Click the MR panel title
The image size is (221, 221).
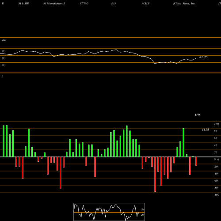[x=197, y=115]
